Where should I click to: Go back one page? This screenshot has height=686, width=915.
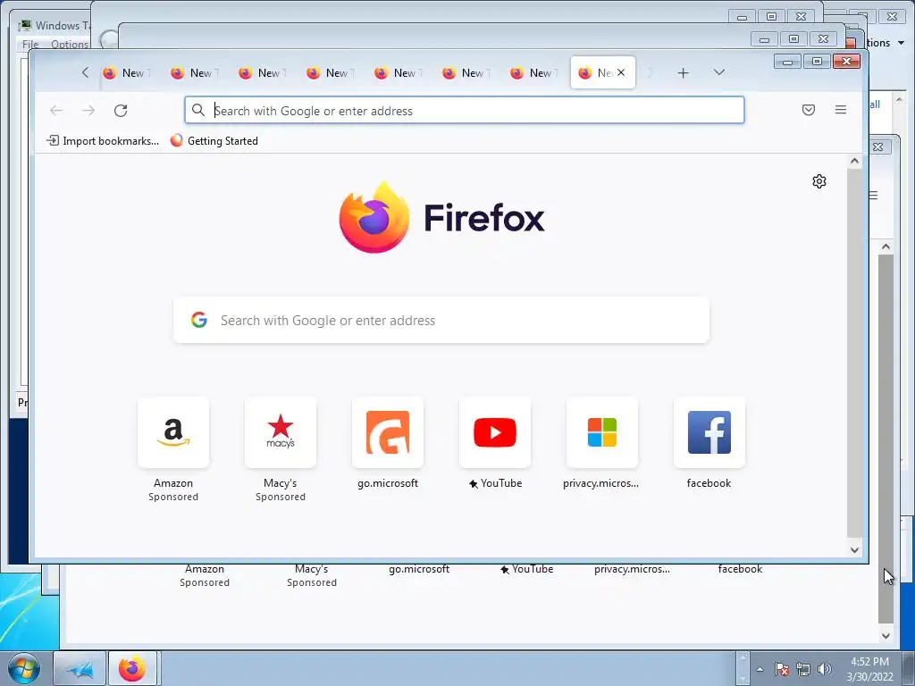(x=56, y=110)
